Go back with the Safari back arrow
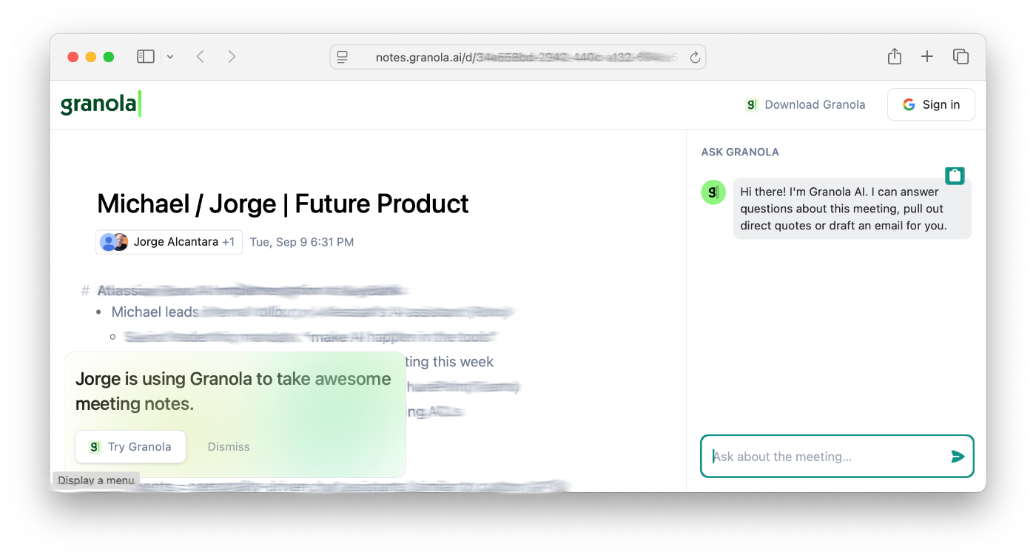The image size is (1036, 558). (x=200, y=56)
